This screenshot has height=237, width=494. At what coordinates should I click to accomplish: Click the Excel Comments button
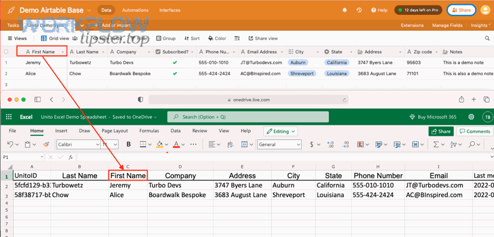click(474, 131)
